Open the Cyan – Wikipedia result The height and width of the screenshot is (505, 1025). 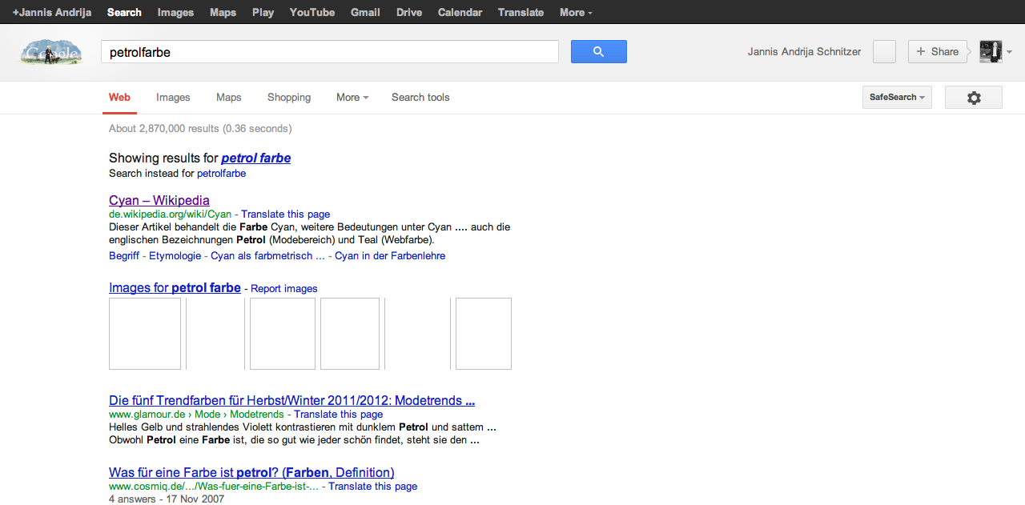click(x=159, y=200)
